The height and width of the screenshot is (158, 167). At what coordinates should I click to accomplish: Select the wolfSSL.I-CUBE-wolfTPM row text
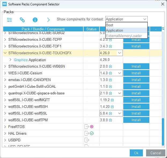coord(28,120)
